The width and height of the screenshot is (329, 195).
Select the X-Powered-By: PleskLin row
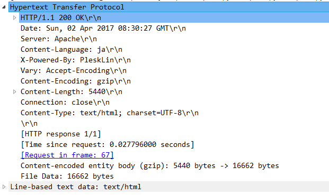coord(76,60)
